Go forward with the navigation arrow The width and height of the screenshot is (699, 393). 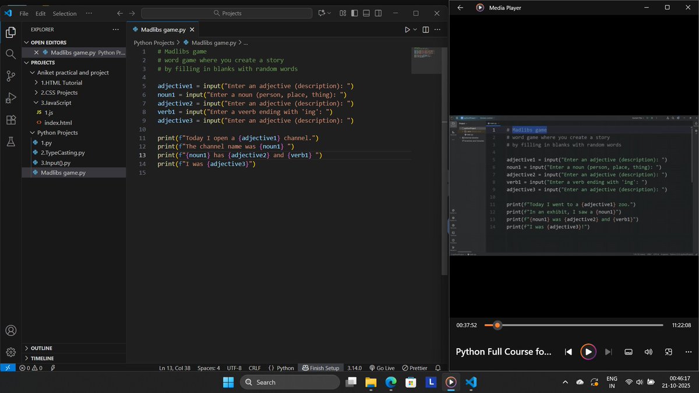coord(132,13)
